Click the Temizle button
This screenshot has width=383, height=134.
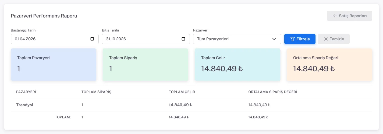(334, 39)
